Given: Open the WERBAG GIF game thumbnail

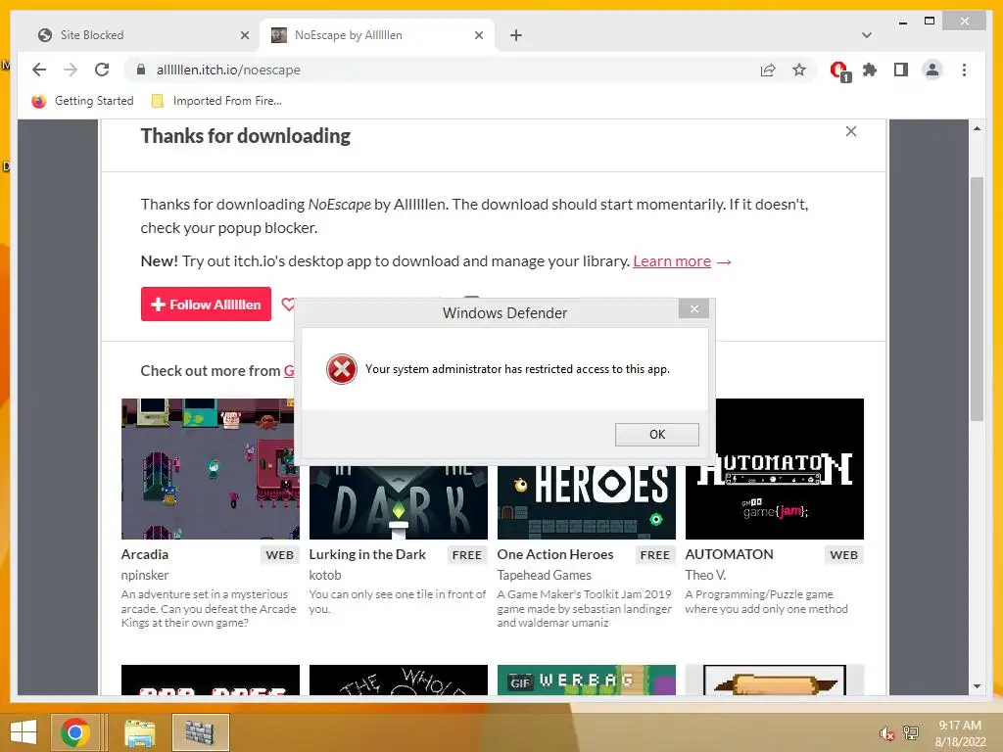Looking at the screenshot, I should click(x=586, y=680).
